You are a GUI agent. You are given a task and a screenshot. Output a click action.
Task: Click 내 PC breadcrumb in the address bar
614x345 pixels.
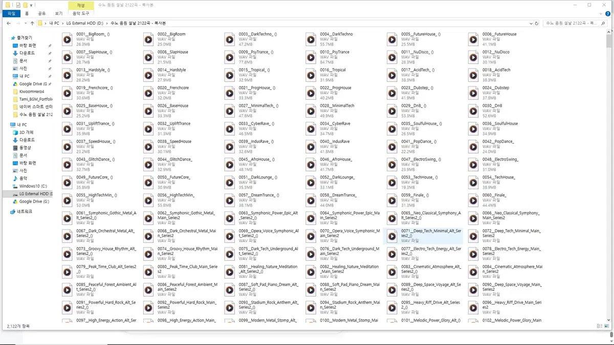pyautogui.click(x=54, y=23)
